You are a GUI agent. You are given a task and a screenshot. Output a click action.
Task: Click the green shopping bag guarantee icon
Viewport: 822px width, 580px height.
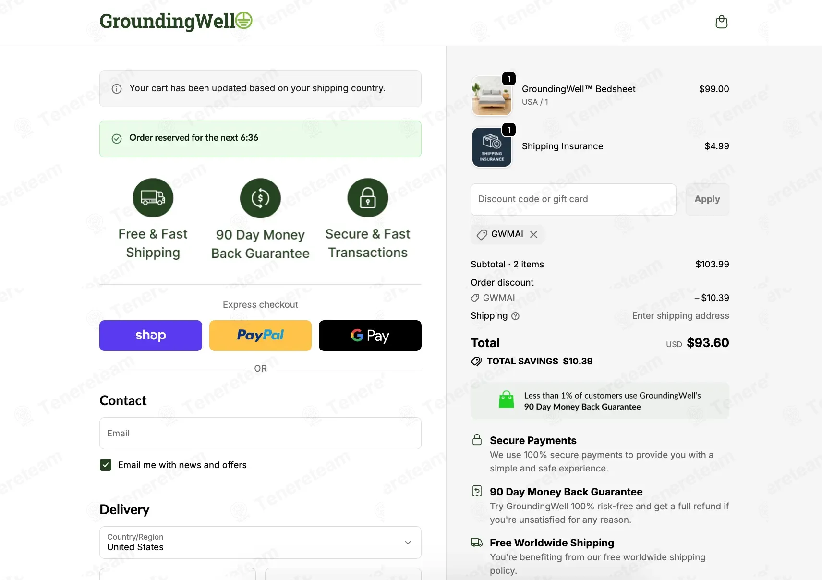pos(506,399)
